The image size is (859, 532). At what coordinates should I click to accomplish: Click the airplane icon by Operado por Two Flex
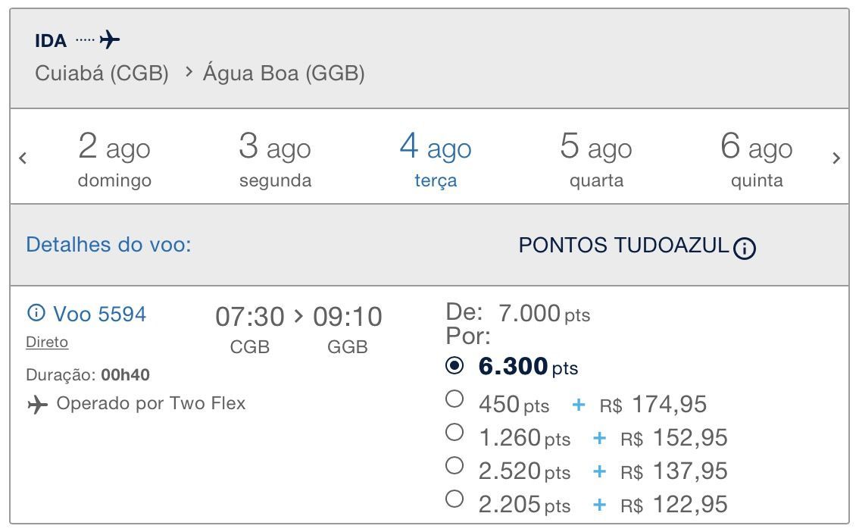click(x=37, y=405)
